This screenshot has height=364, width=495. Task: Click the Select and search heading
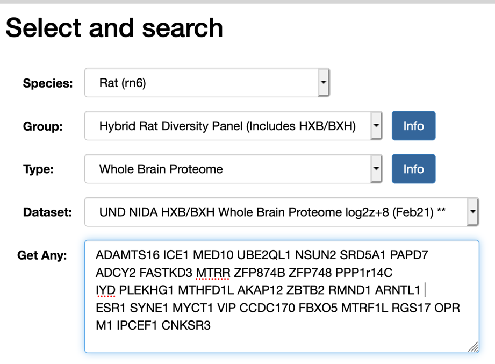(x=114, y=28)
